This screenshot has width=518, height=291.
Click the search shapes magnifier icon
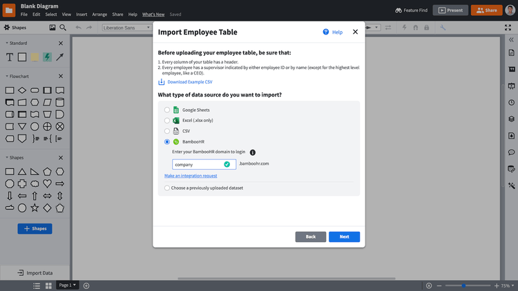tap(63, 28)
